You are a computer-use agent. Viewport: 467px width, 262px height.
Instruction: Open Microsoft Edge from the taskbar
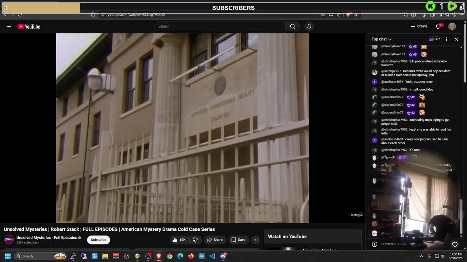(180, 256)
